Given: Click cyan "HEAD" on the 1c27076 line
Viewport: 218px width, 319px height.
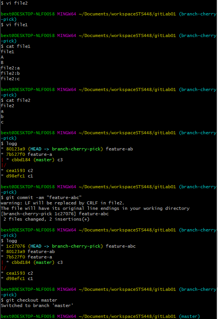Looking at the screenshot, I should 36,246.
